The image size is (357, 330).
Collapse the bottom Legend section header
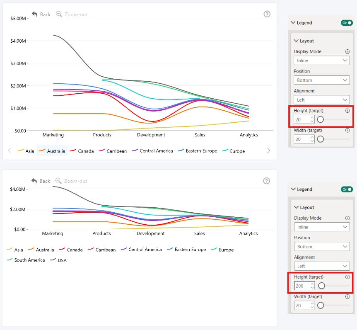[x=302, y=189]
